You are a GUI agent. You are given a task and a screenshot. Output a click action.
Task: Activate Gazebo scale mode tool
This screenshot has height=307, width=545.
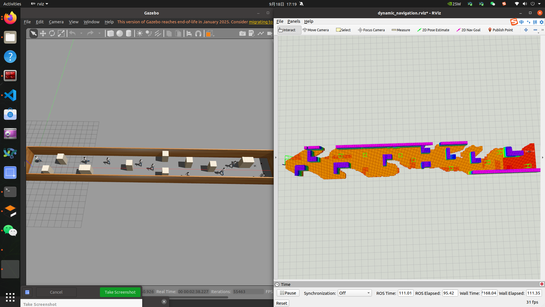[x=61, y=34]
